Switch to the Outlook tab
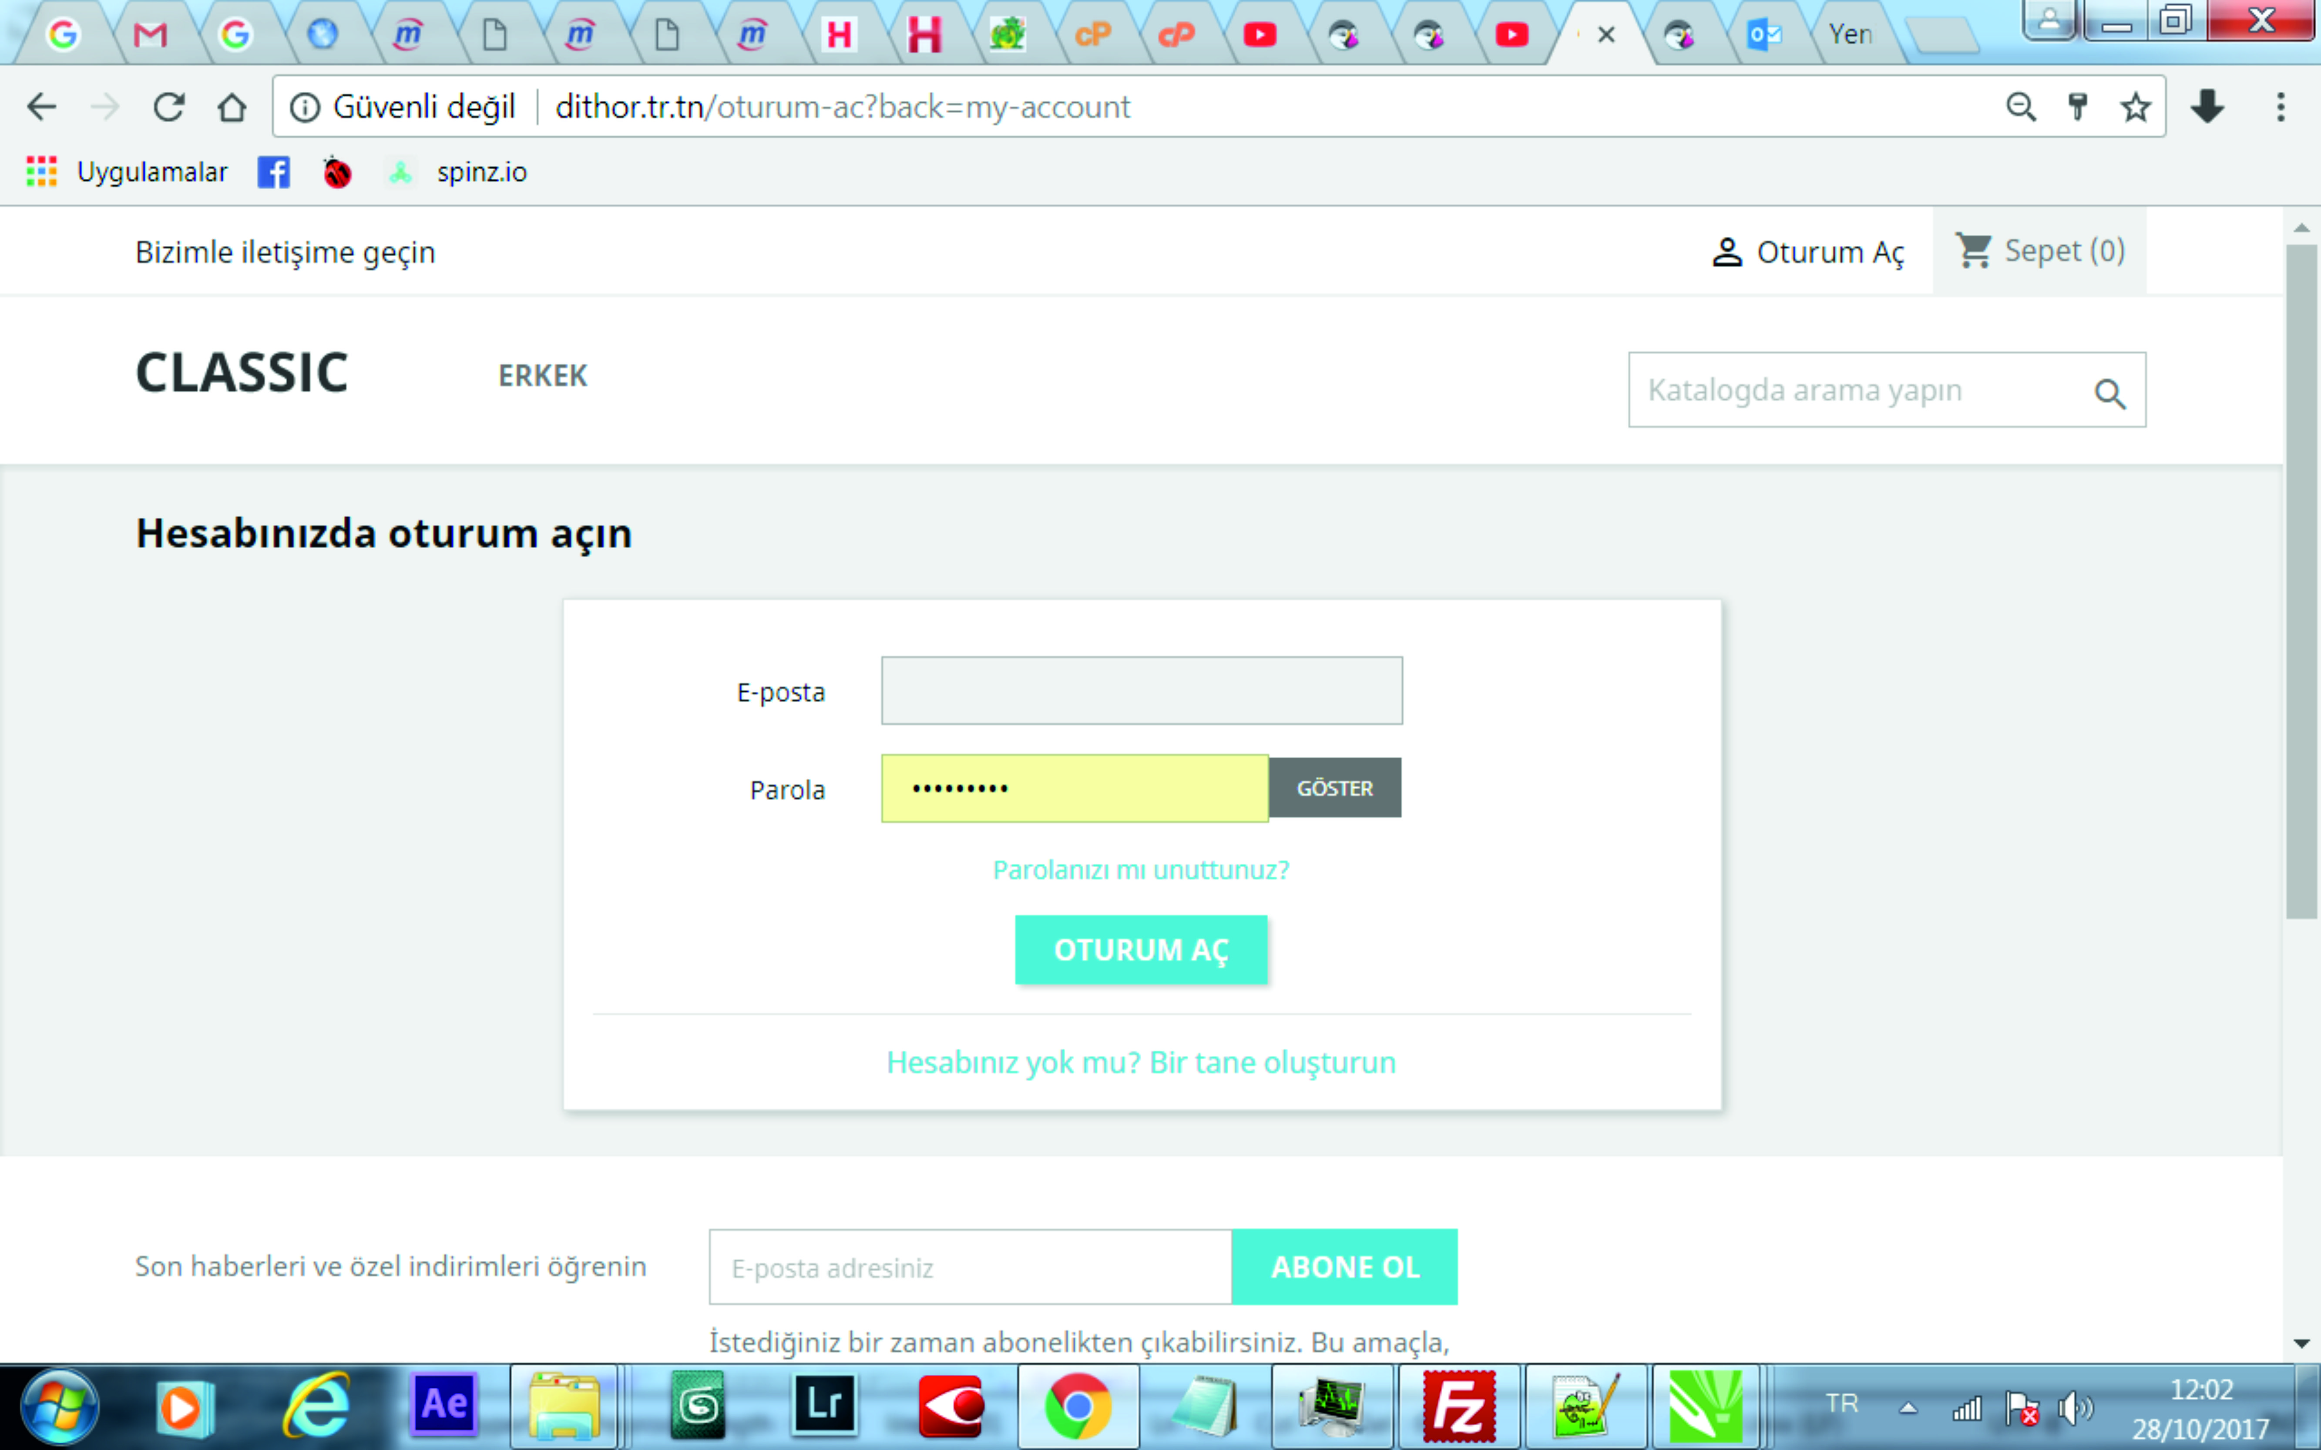Viewport: 2321px width, 1450px height. 1764,34
